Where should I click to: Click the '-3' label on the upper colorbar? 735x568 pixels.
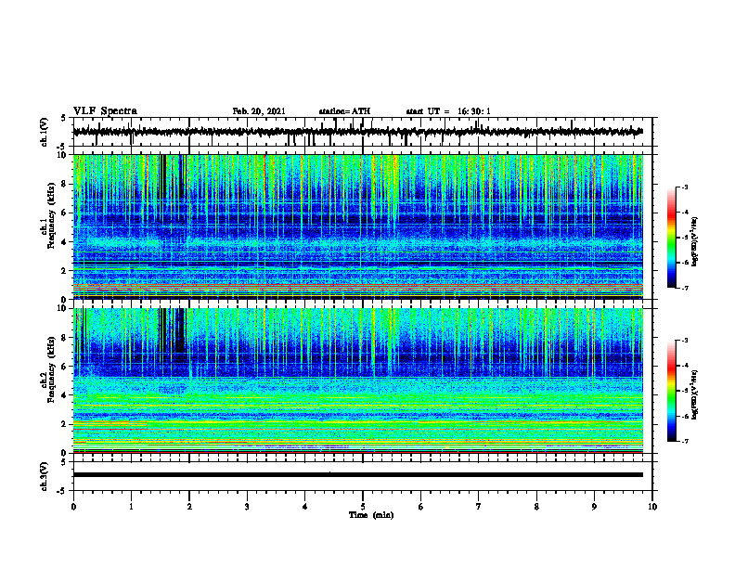point(685,187)
